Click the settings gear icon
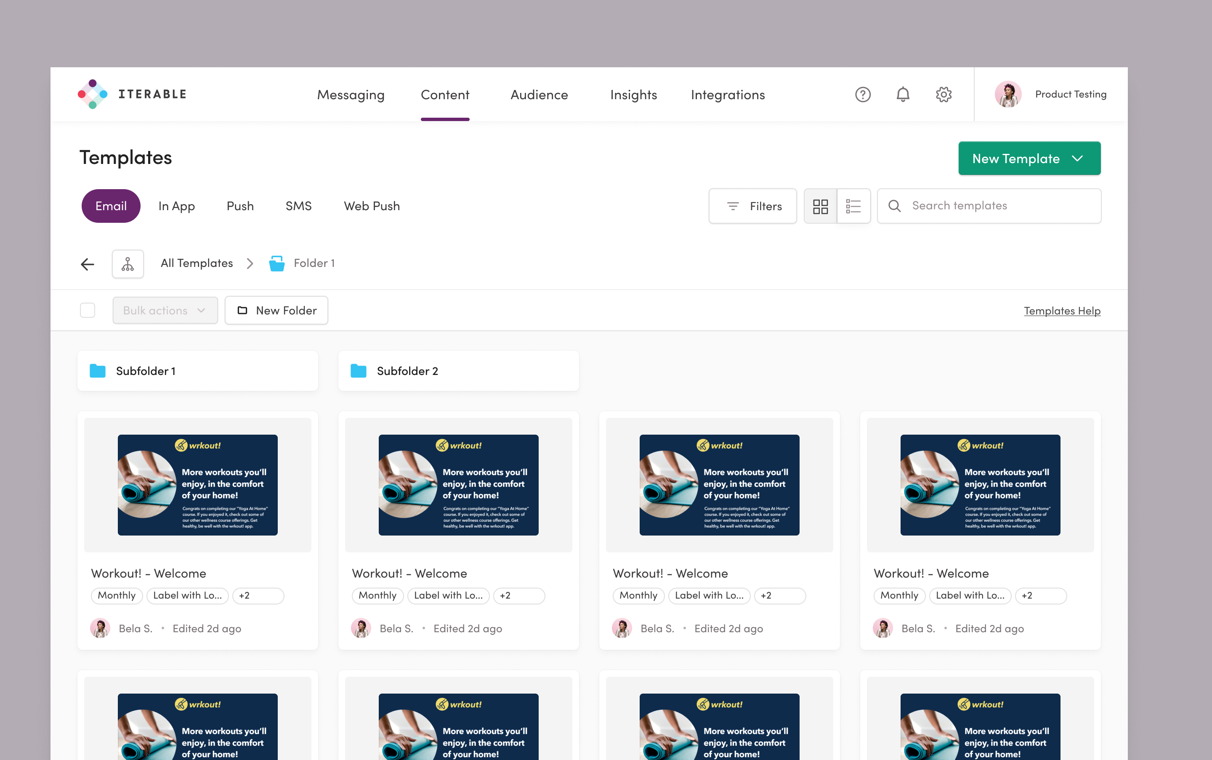Viewport: 1212px width, 760px height. pyautogui.click(x=944, y=94)
